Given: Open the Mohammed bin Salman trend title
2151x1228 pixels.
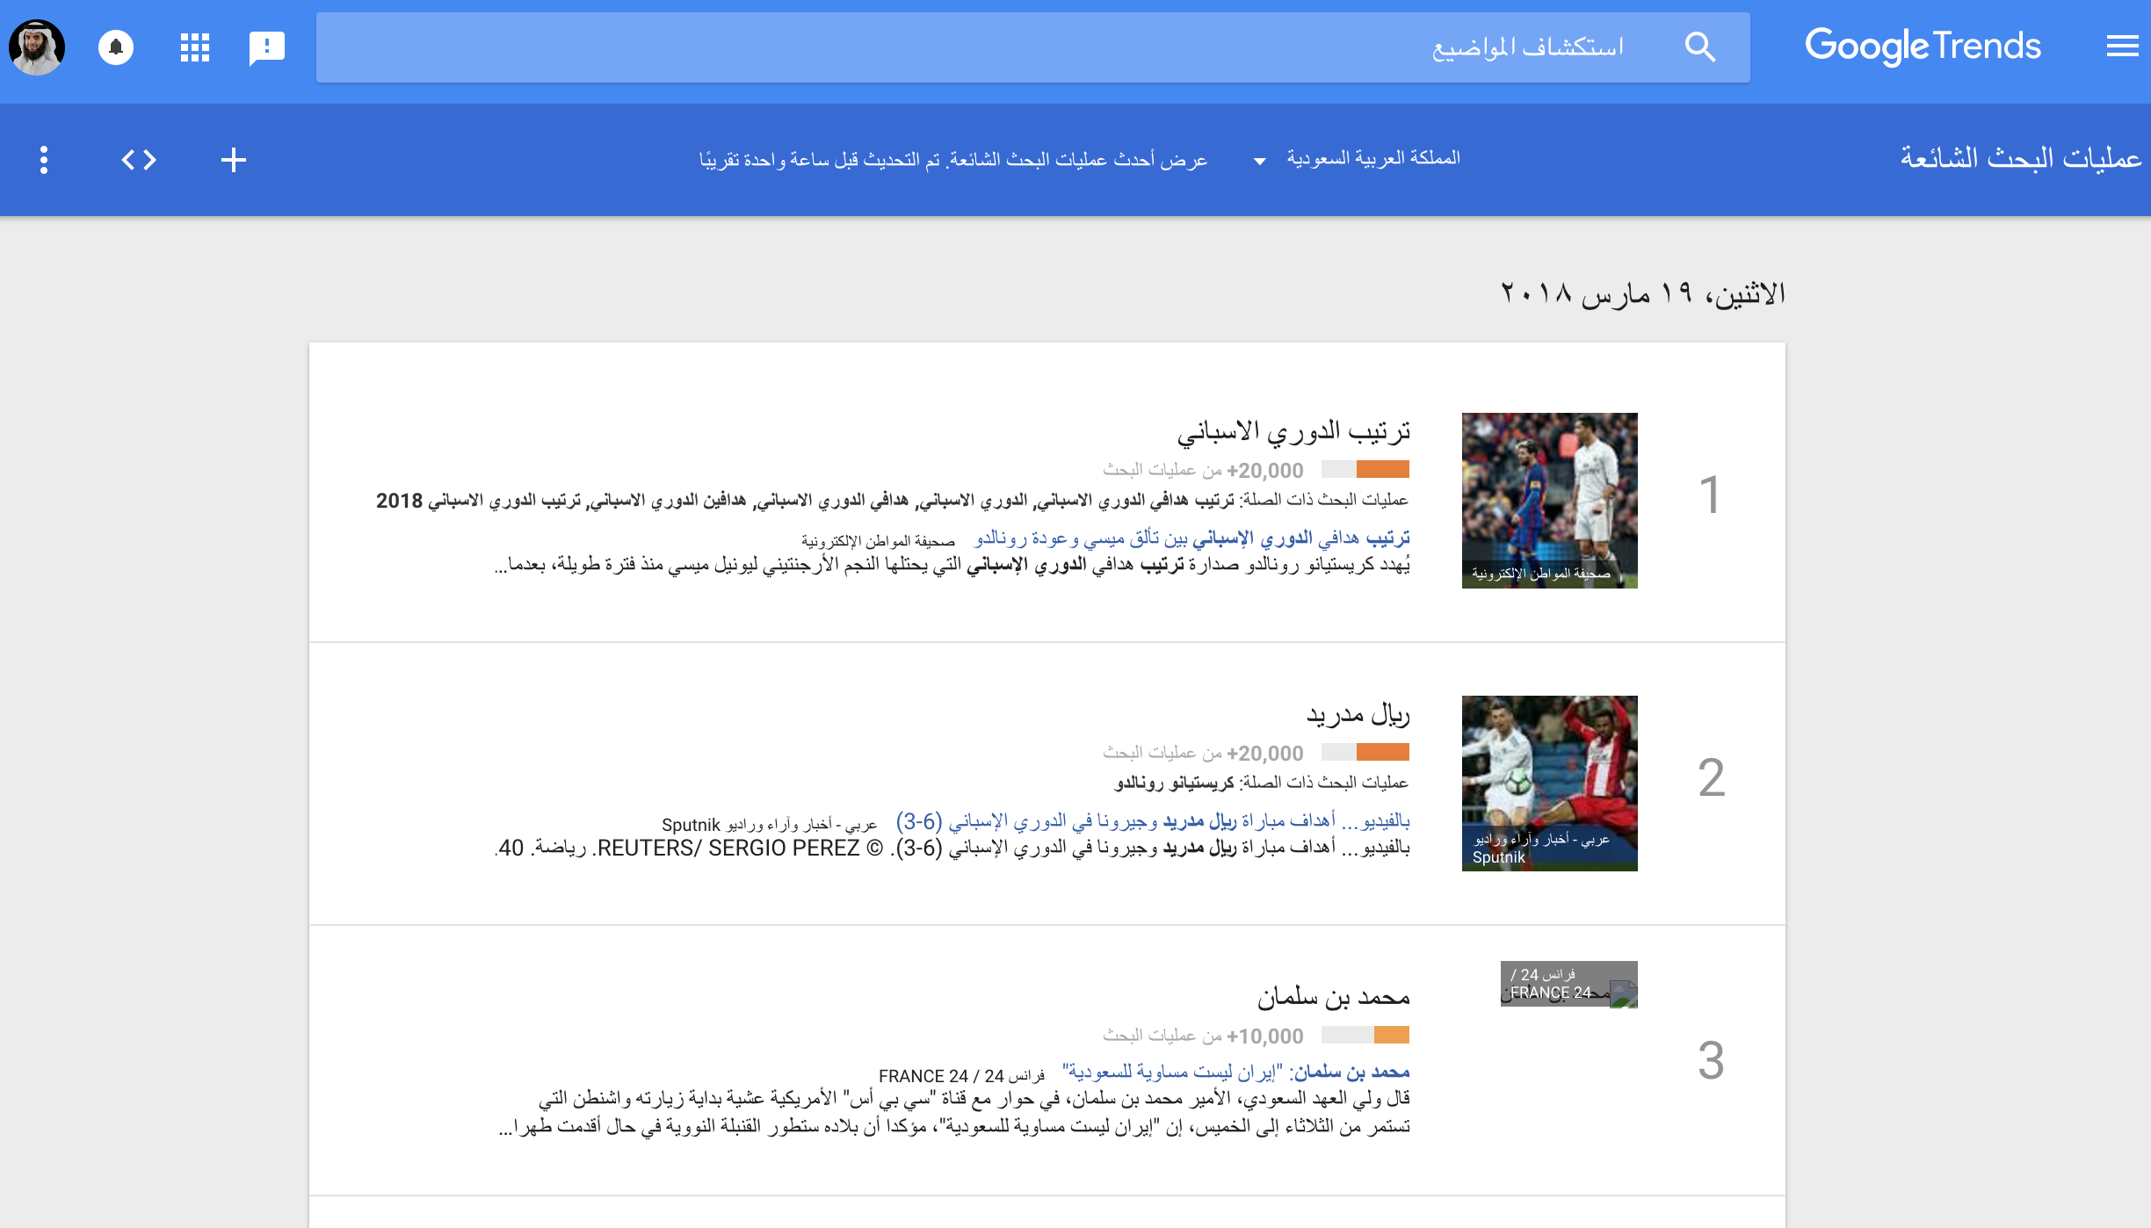Looking at the screenshot, I should (1333, 997).
